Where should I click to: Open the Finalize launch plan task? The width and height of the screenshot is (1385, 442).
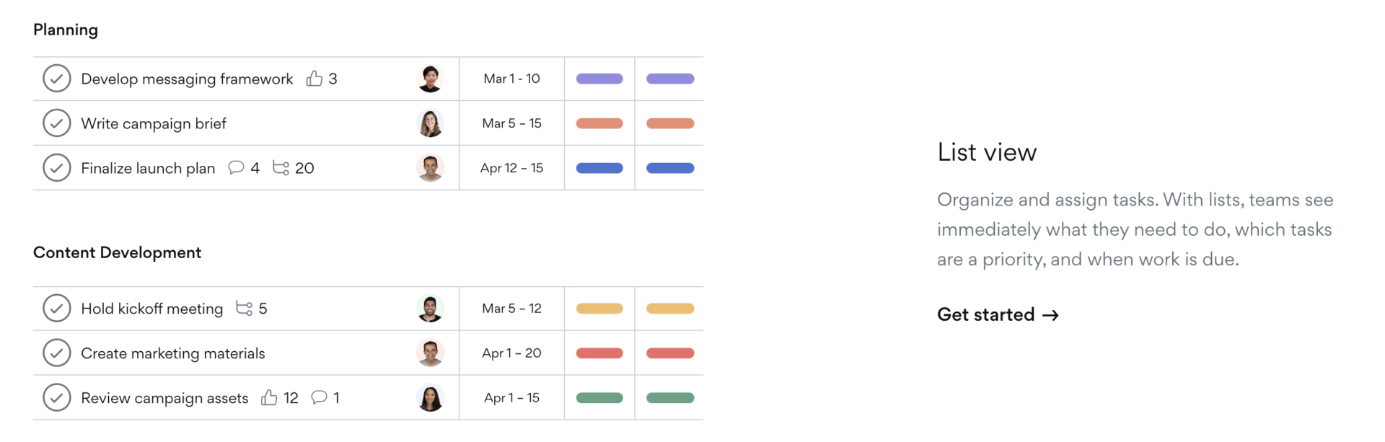[147, 167]
